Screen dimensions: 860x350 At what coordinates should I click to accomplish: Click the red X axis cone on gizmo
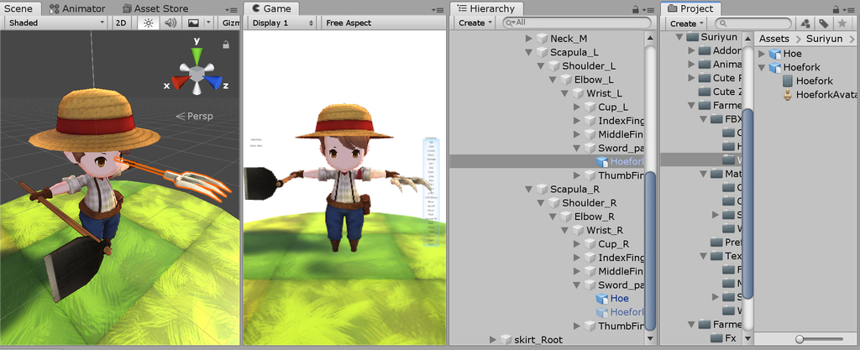[180, 83]
